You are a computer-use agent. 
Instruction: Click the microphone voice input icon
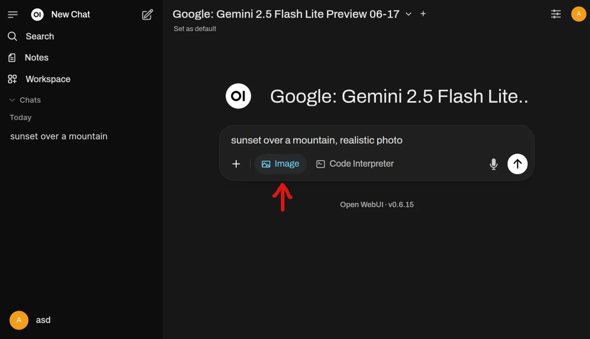tap(494, 164)
